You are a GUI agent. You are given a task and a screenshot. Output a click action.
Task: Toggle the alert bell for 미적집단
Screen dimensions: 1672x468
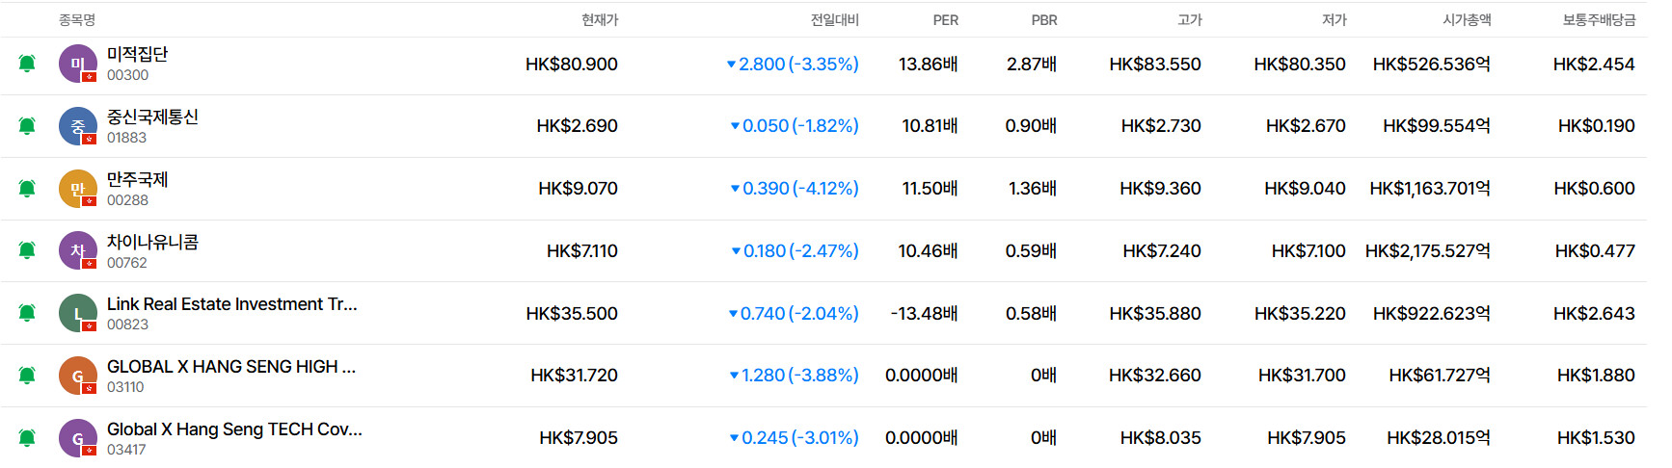tap(27, 64)
